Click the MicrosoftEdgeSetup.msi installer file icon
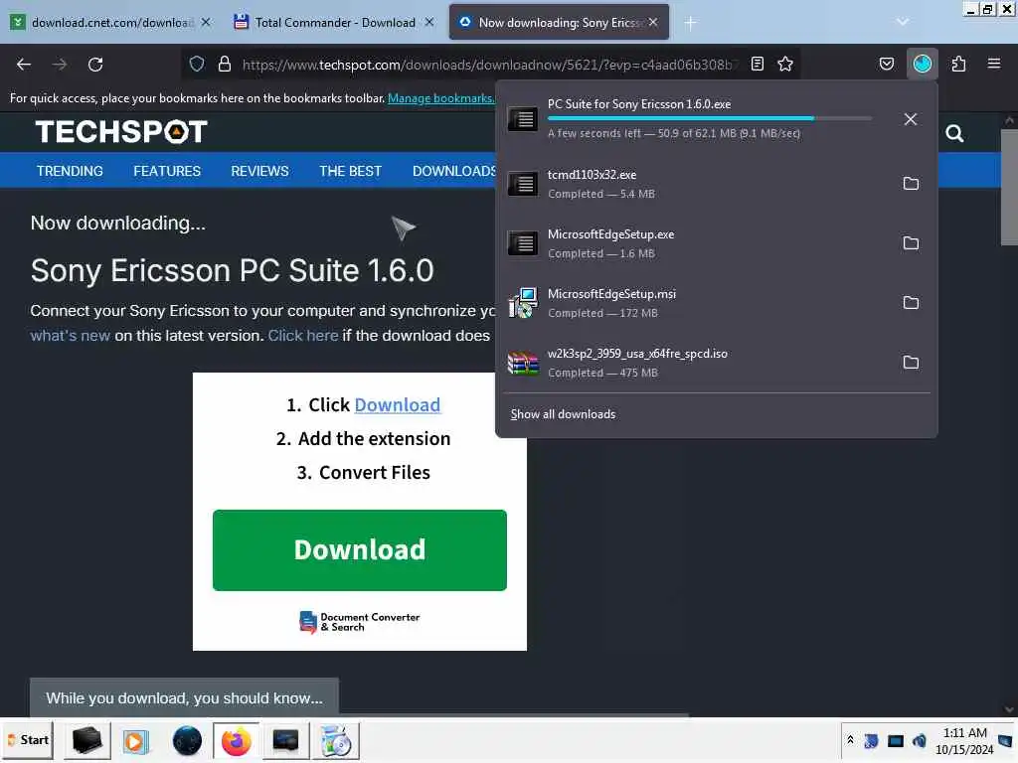 523,303
